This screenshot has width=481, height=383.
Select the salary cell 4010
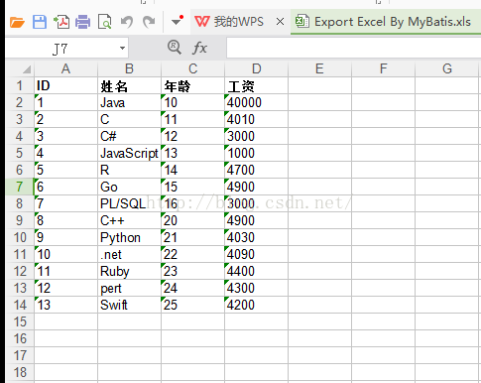[256, 119]
